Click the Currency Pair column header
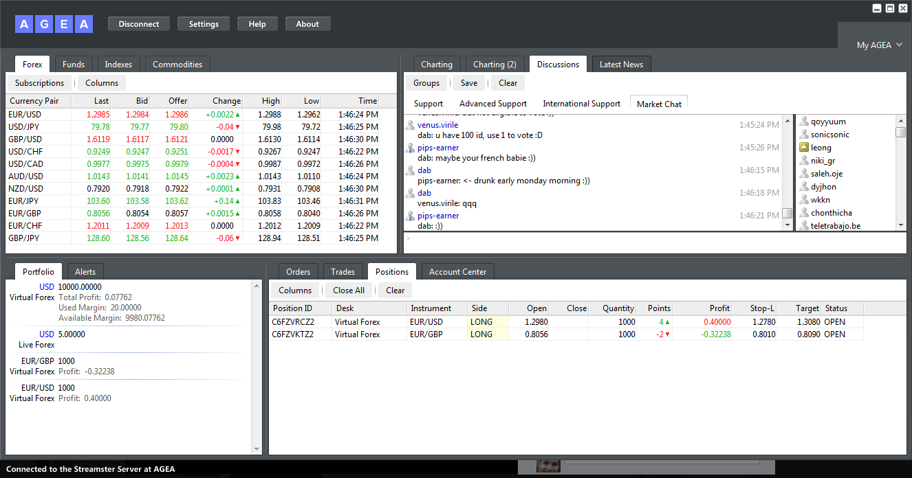Image resolution: width=912 pixels, height=478 pixels. tap(39, 101)
